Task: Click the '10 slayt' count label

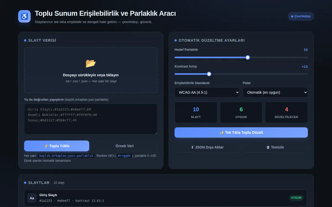Action: [59, 183]
